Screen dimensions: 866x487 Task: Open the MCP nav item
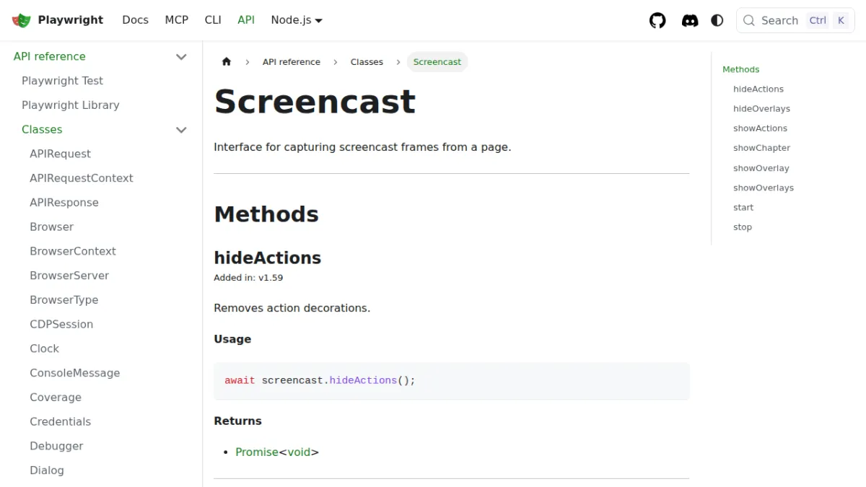click(x=177, y=20)
